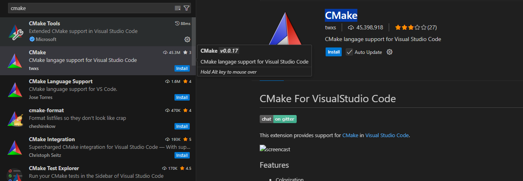Click the large CMake logo in details

(x=286, y=29)
